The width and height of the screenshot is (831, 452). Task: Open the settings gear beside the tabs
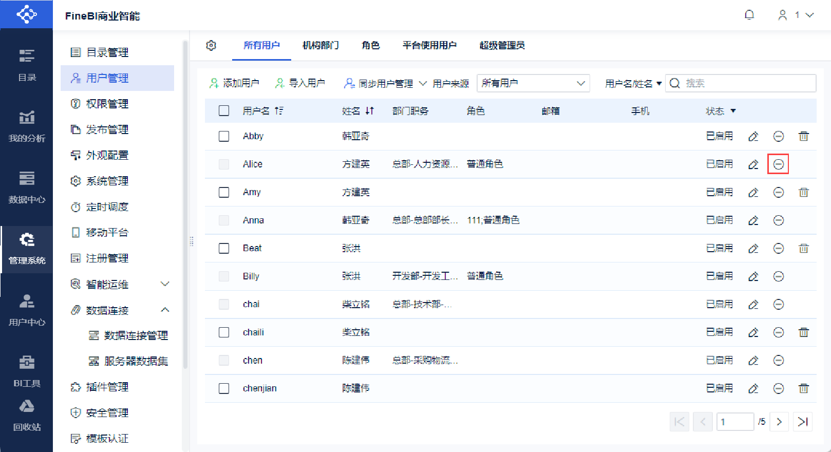[211, 46]
